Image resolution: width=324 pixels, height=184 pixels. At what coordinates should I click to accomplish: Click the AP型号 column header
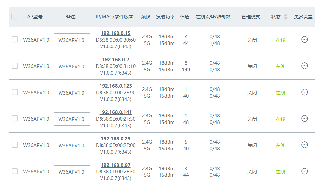35,17
